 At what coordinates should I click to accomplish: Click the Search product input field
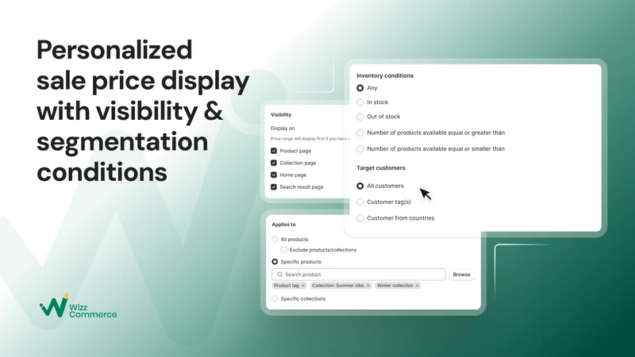click(359, 274)
